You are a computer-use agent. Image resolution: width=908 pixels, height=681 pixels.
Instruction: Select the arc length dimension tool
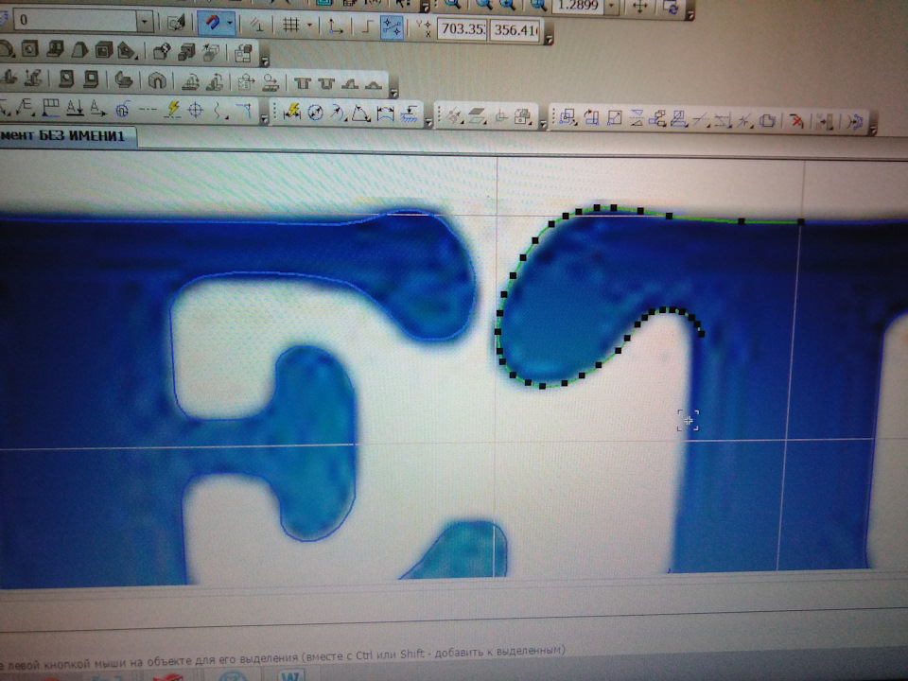(x=386, y=113)
